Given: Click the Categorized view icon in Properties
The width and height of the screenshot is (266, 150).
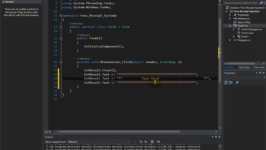Looking at the screenshot, I should pos(226,82).
